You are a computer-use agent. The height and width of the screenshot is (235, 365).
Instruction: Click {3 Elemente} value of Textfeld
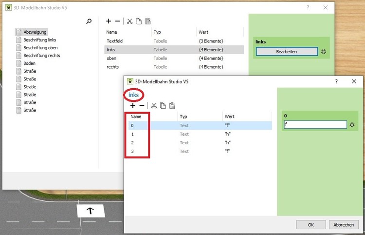point(211,41)
